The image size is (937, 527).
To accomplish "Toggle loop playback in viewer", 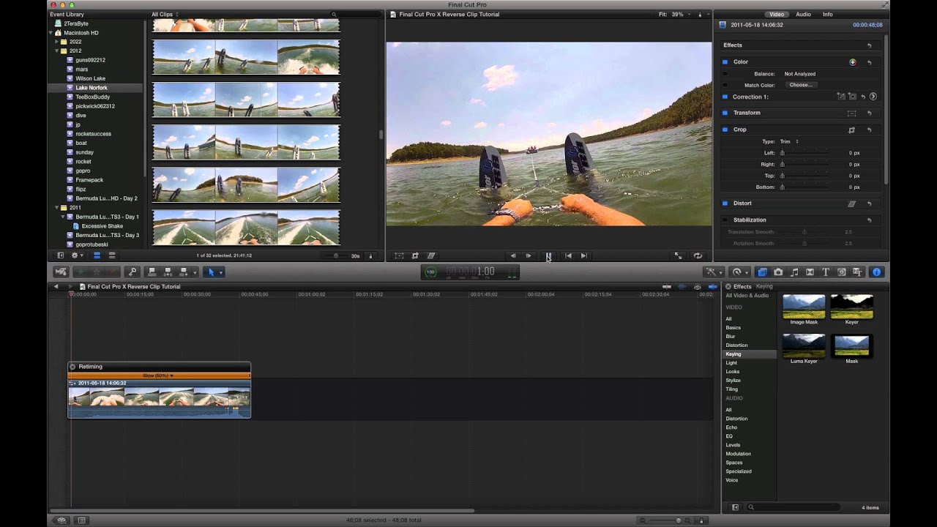I will 698,255.
